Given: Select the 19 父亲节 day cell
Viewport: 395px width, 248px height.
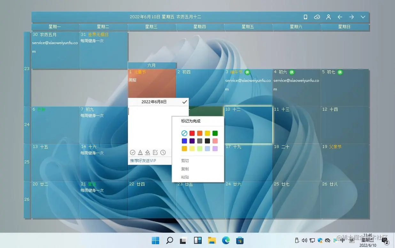Looking at the screenshot, I should [345, 162].
